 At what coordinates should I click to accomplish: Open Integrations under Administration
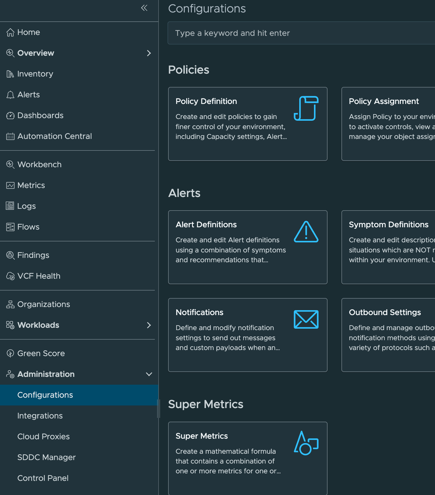tap(79, 416)
